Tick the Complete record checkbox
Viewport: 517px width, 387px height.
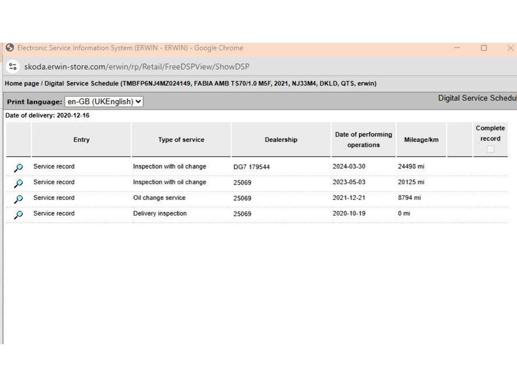490,149
